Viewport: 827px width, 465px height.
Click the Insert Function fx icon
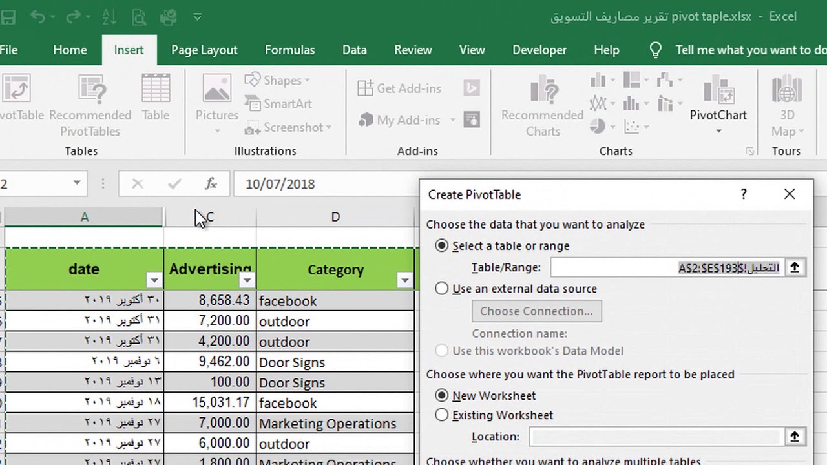click(x=211, y=184)
